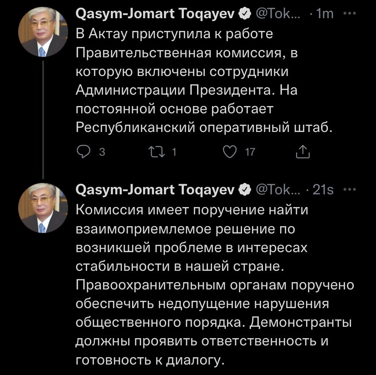Click the @Tok... handle in second tweet
376x375 pixels.
tap(277, 190)
